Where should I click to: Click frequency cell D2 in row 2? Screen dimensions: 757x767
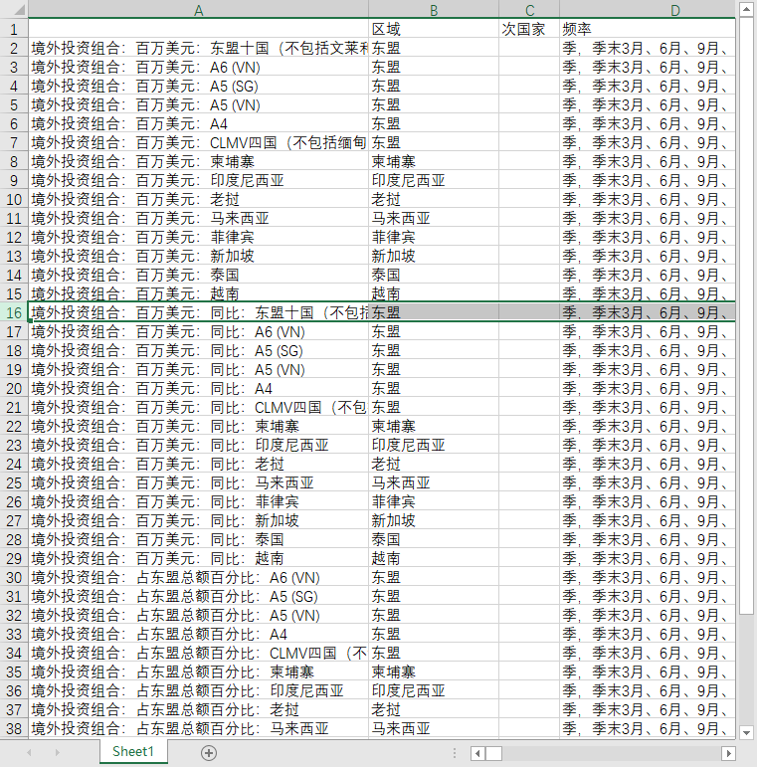pyautogui.click(x=648, y=49)
